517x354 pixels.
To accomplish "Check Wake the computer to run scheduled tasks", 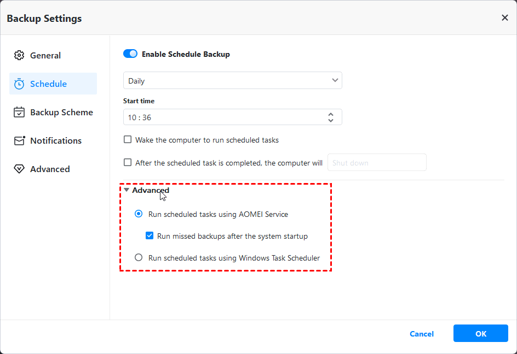I will [x=128, y=140].
